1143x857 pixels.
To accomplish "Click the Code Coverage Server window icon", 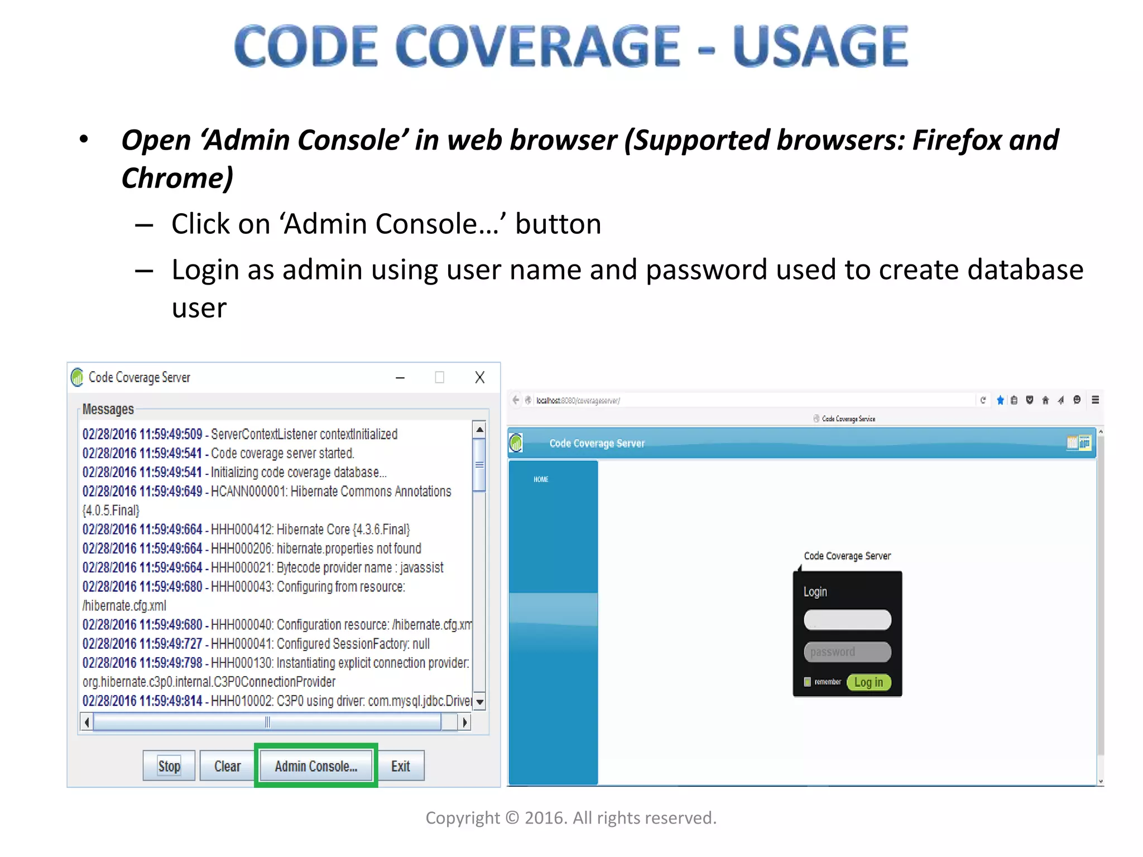I will 77,377.
